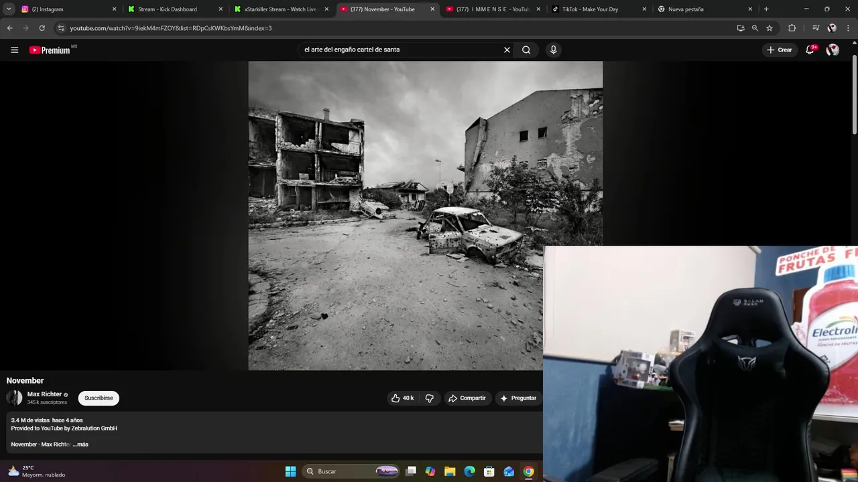Open Microsoft Store from taskbar

pyautogui.click(x=489, y=471)
